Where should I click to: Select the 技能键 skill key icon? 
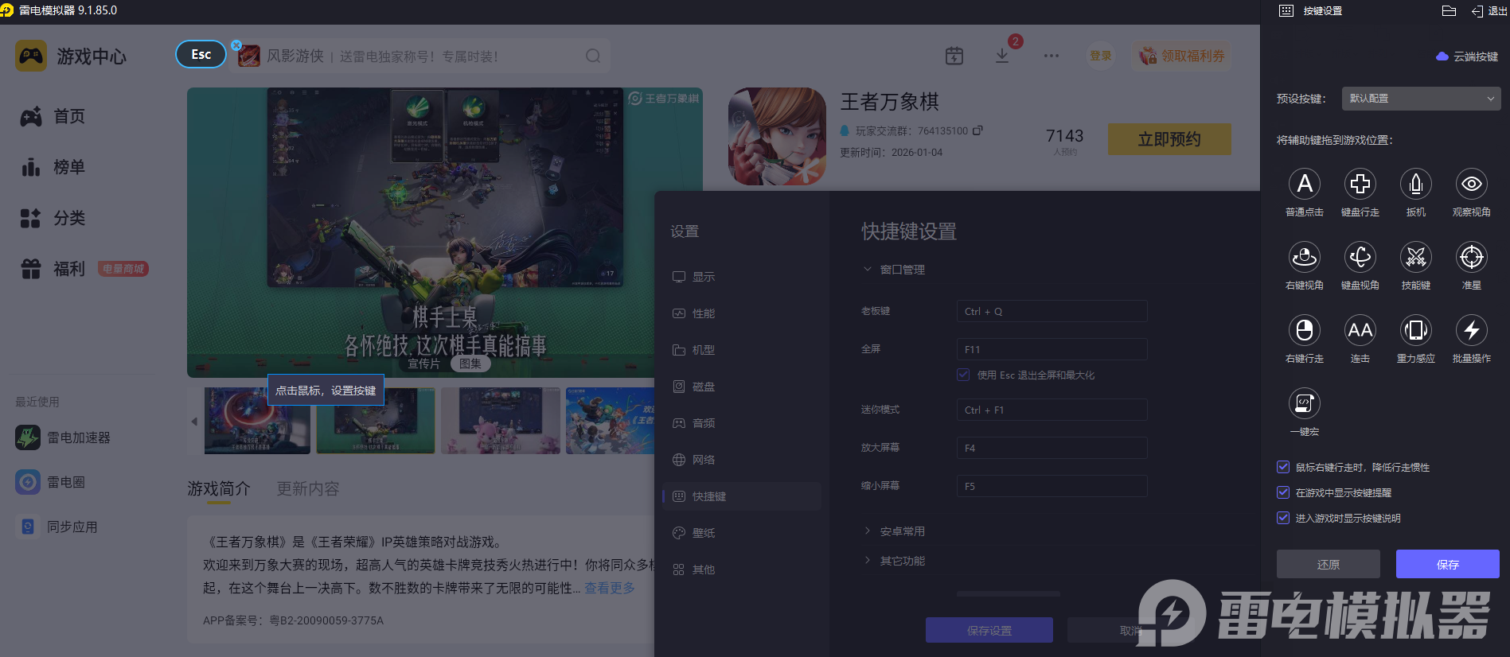click(1415, 257)
